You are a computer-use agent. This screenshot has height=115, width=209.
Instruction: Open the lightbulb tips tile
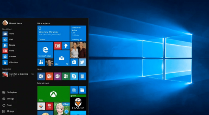click(x=66, y=46)
